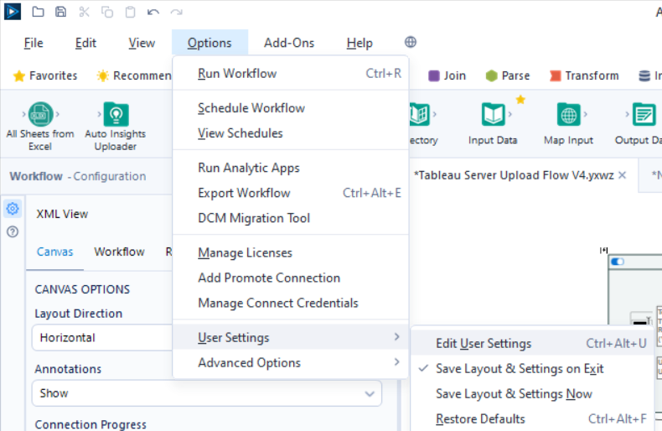
Task: Select the Tableau Server Upload Flow V4.yxwz tab
Action: [x=514, y=175]
